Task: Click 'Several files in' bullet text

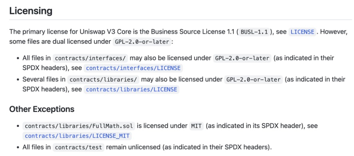Action: (44, 80)
